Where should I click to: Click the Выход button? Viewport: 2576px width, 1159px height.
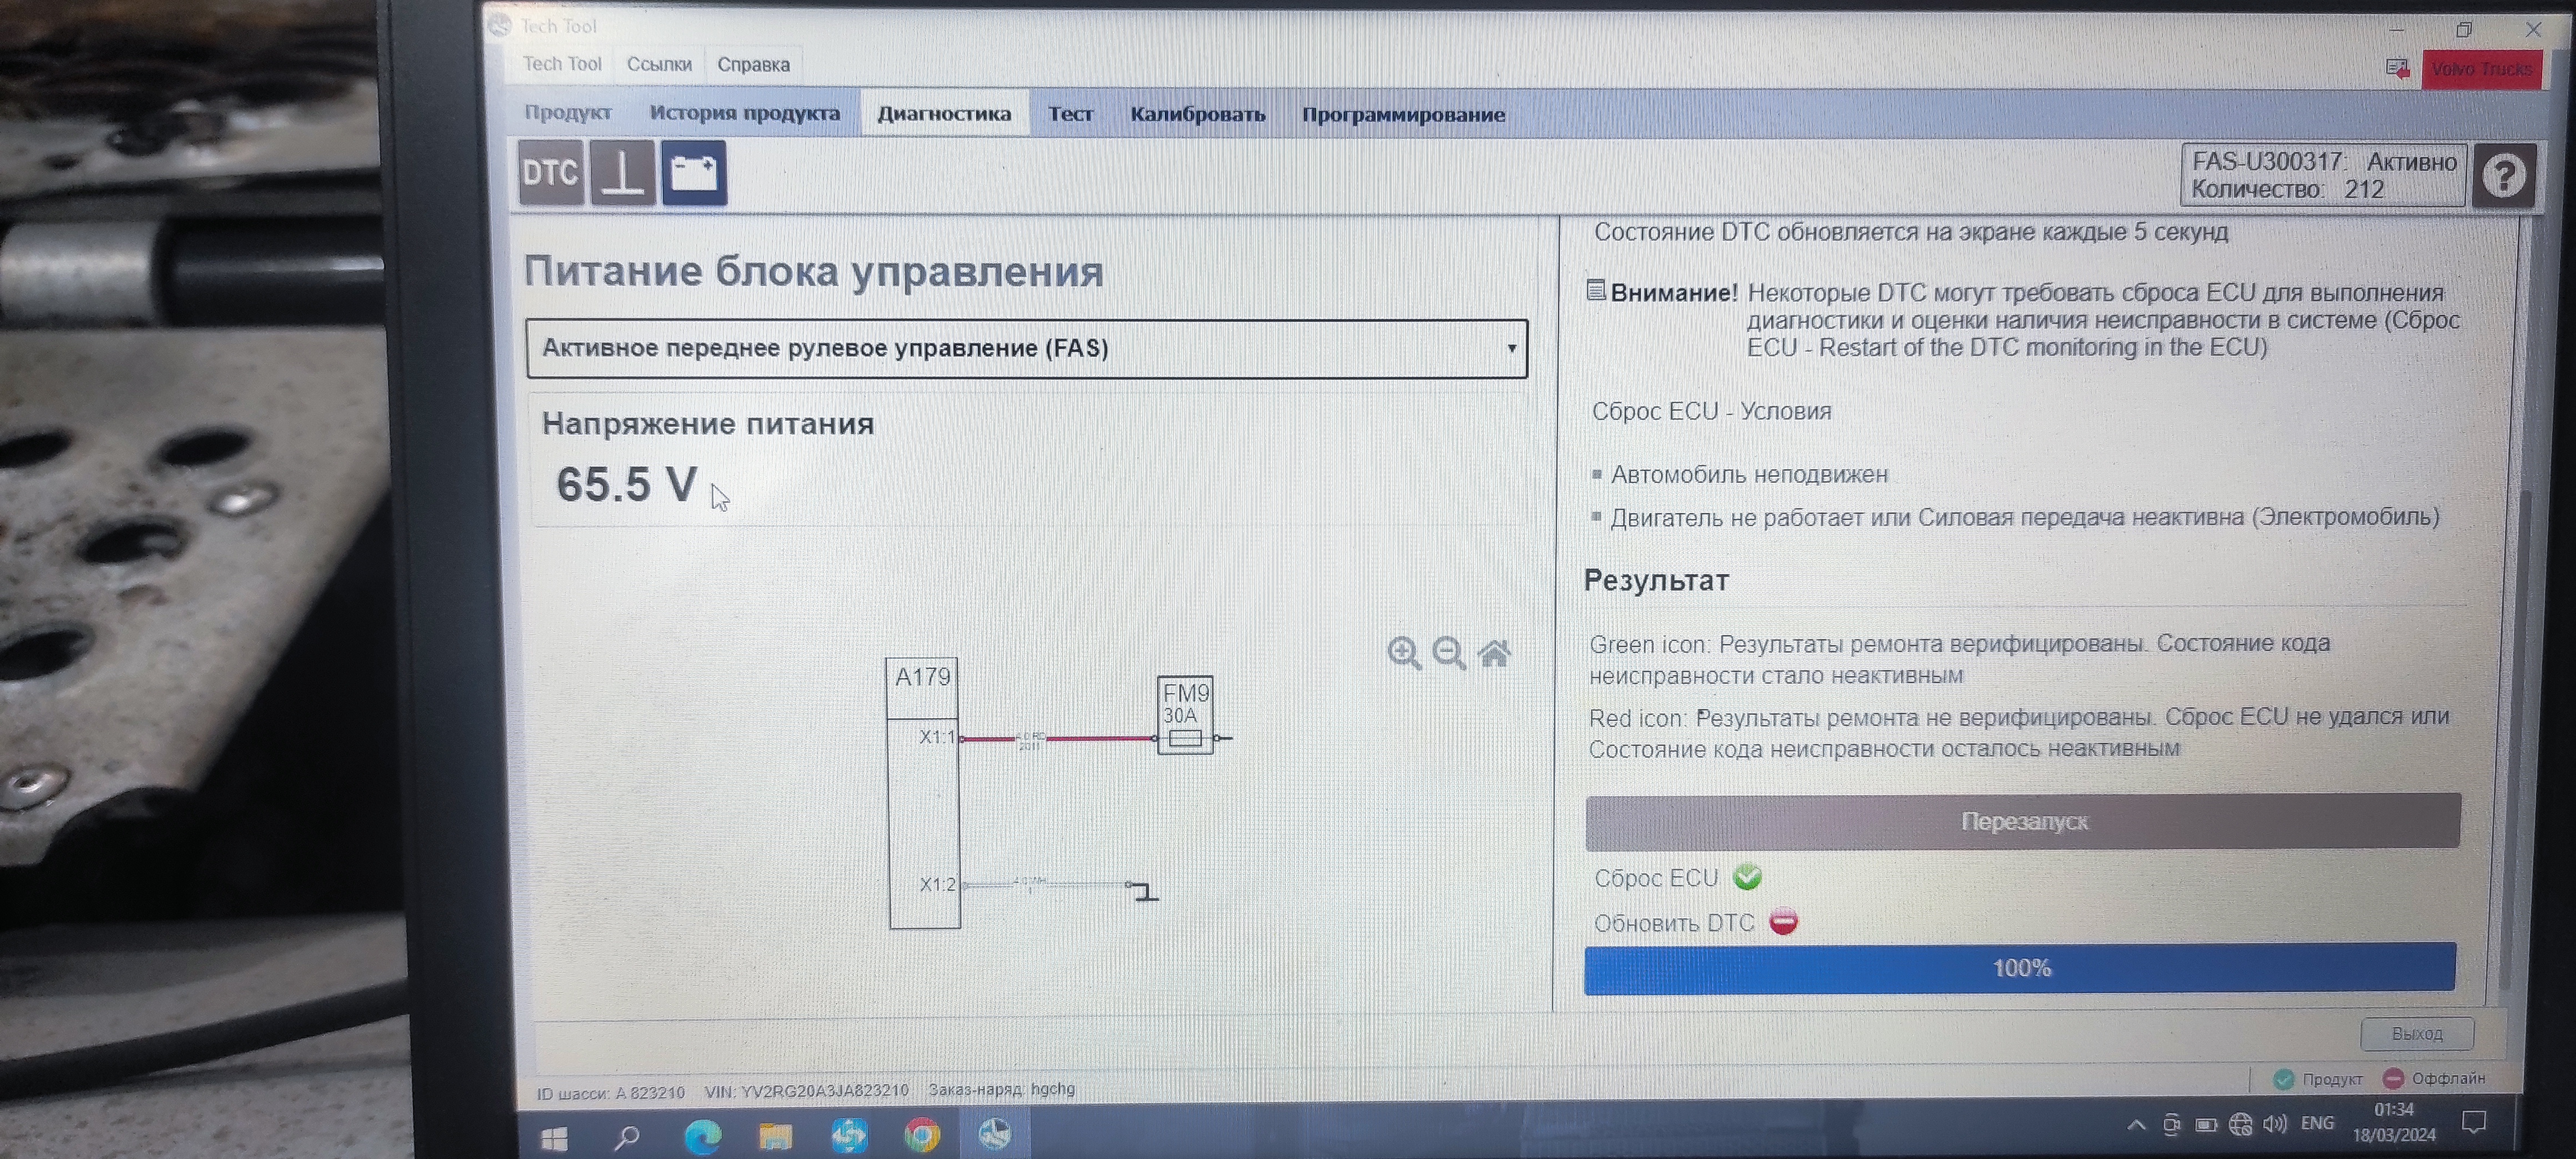tap(2416, 1033)
